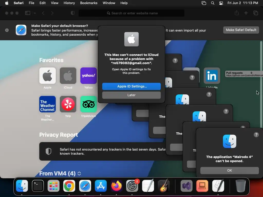Expand the sidebar options chevron

click(x=35, y=13)
